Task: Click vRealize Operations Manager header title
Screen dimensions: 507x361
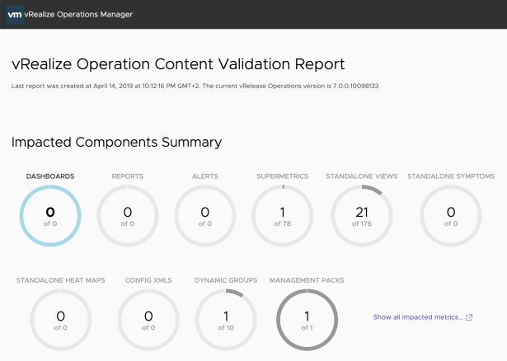Action: 78,15
